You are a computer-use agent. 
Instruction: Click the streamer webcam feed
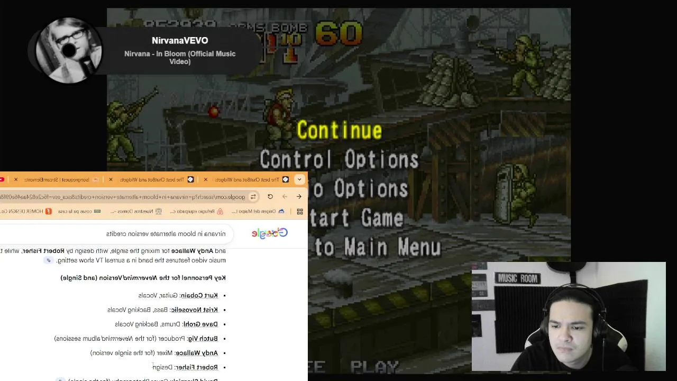(x=569, y=316)
